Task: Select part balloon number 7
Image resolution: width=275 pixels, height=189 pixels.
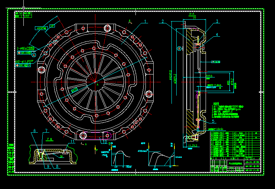Action: coord(46,131)
